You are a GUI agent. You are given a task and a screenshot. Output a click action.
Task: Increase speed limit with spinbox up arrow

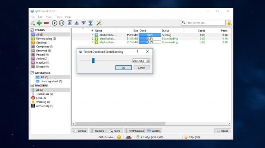point(148,60)
